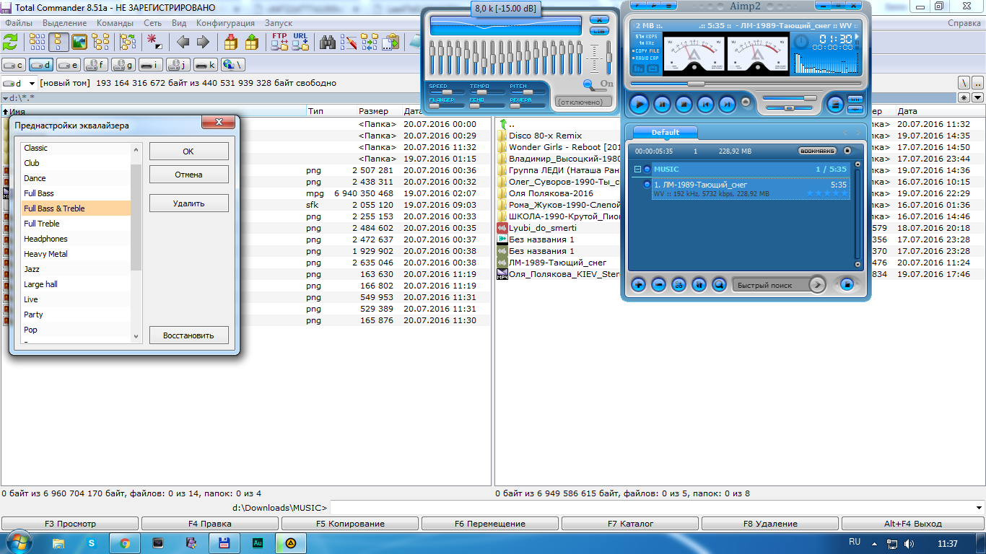986x554 pixels.
Task: Click F5 Копирование button
Action: tap(350, 524)
